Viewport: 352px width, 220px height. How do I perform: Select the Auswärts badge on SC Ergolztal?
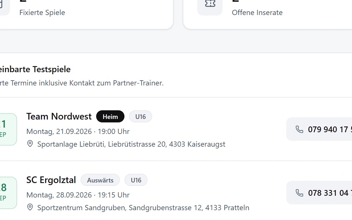100,180
